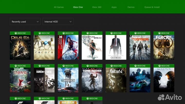
Task: Click Xbox One badge above Quantum Break
Action: pyautogui.click(x=92, y=33)
